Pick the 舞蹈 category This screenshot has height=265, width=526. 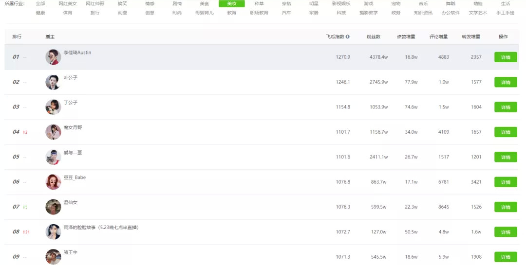click(451, 4)
